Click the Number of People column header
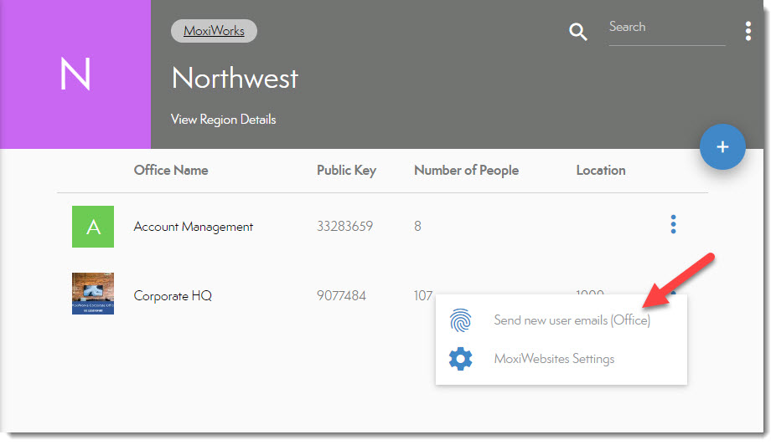The height and width of the screenshot is (445, 776). (466, 170)
